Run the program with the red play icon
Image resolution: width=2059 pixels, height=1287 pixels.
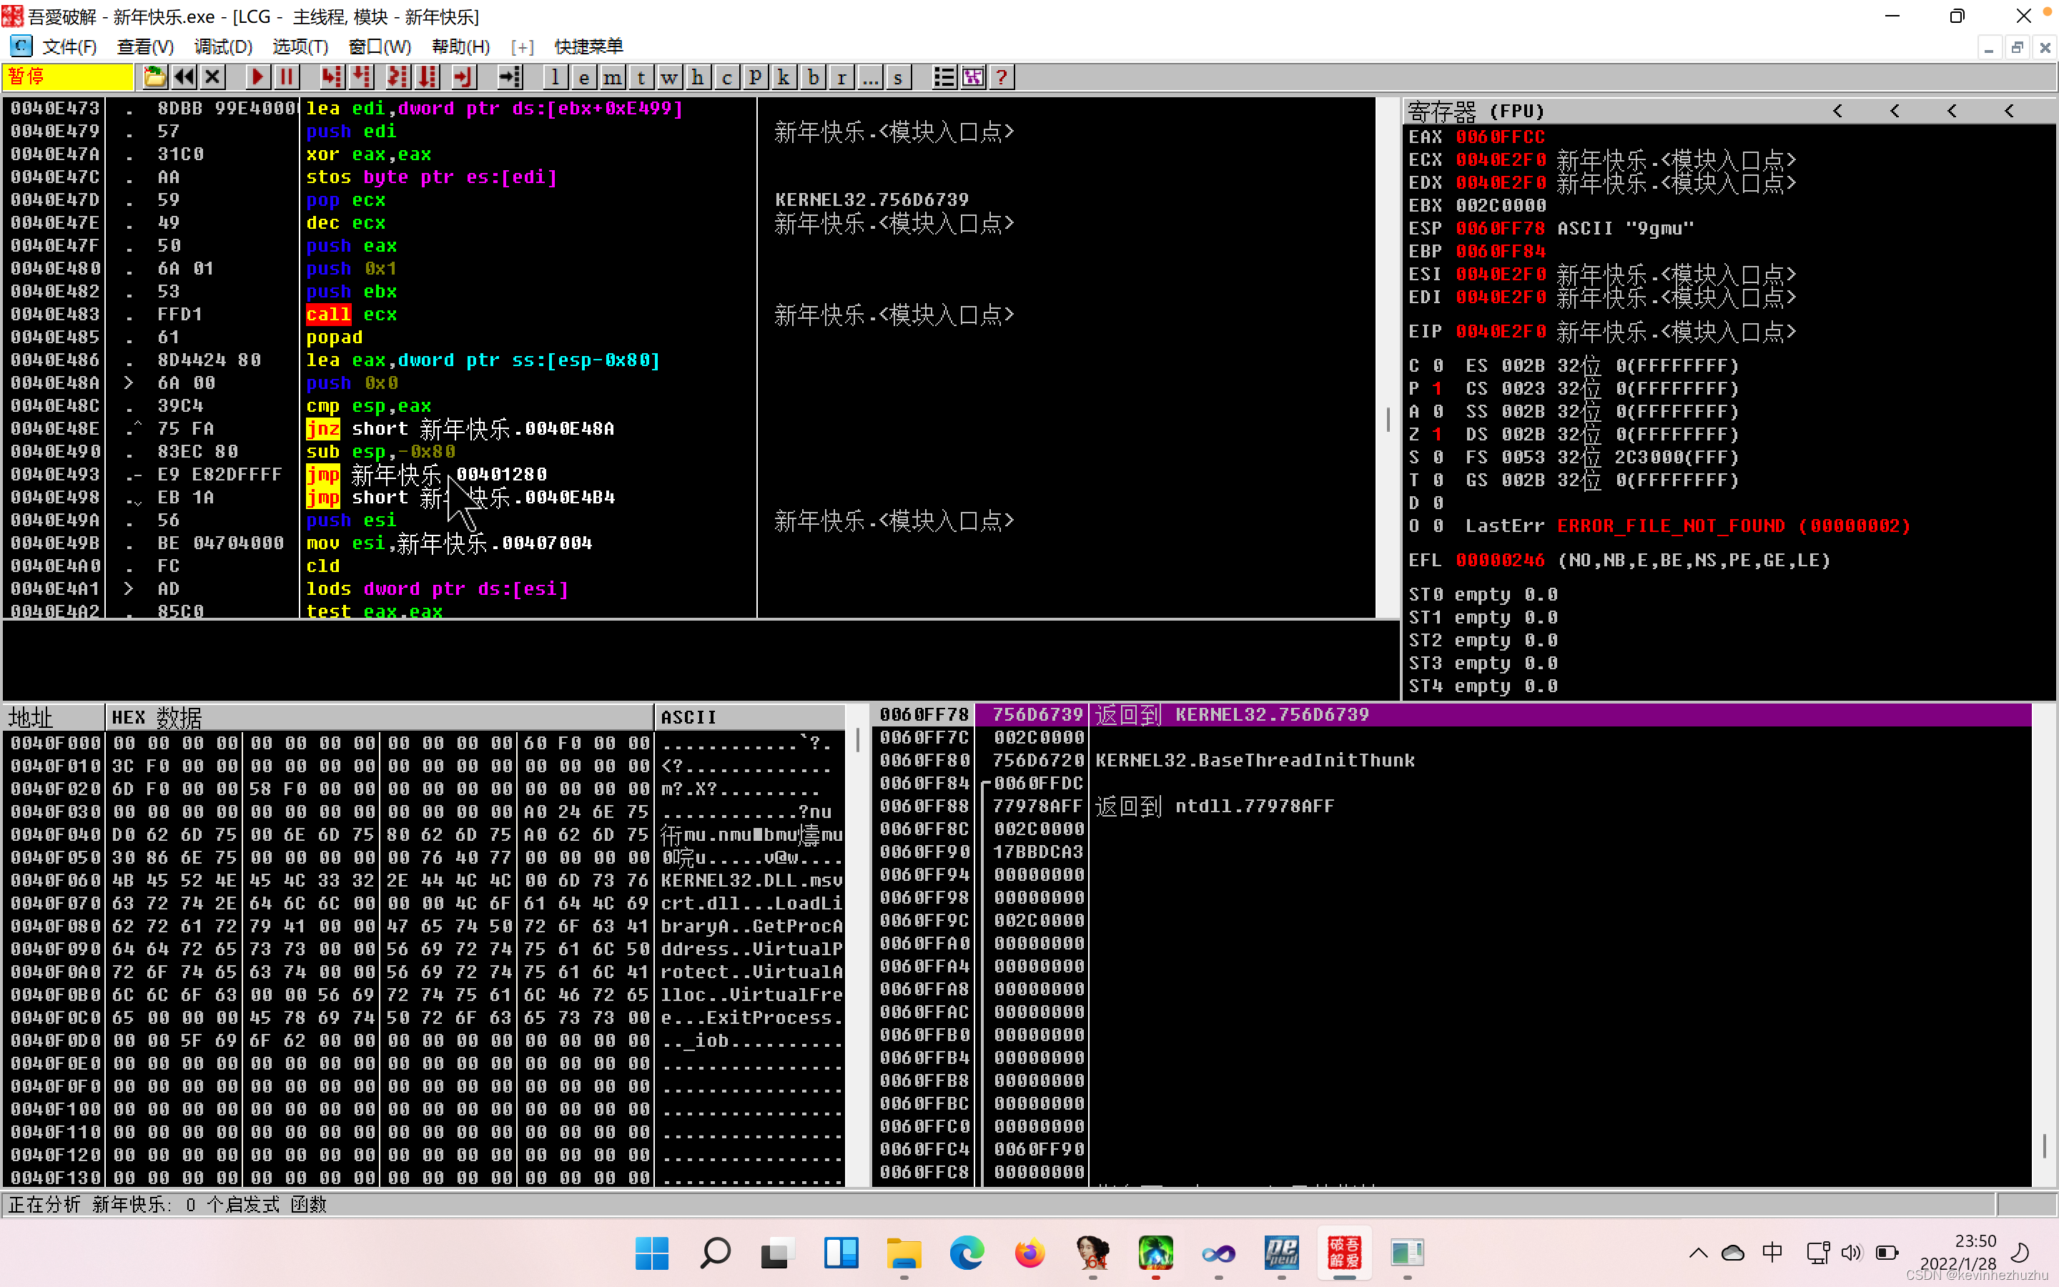coord(257,77)
